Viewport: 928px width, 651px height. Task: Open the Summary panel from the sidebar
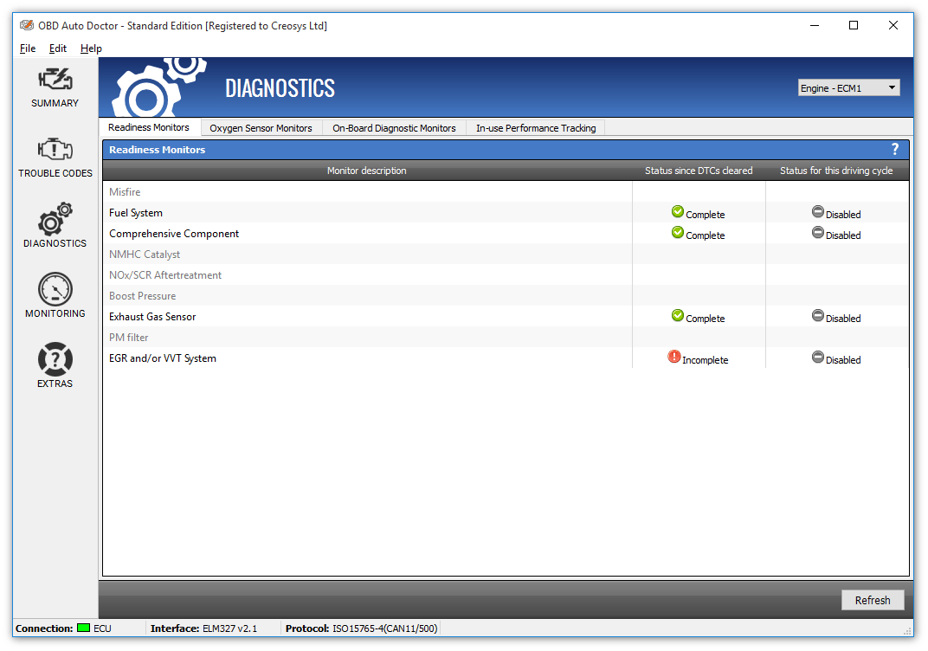click(55, 87)
